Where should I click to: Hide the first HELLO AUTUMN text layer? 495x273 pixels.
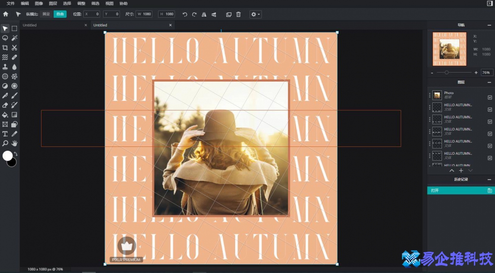tap(490, 109)
